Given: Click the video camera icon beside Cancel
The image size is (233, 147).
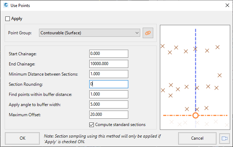Looking at the screenshot, I should [x=225, y=138].
